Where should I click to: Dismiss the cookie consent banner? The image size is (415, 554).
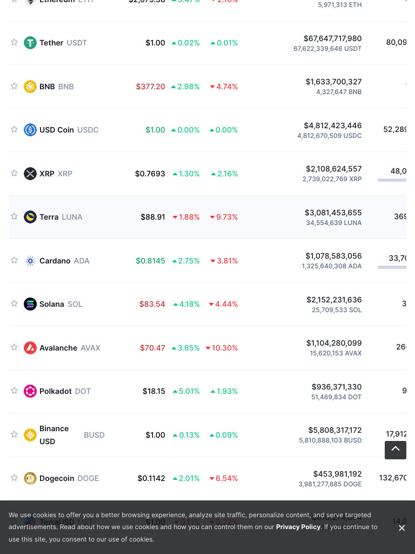(x=401, y=528)
